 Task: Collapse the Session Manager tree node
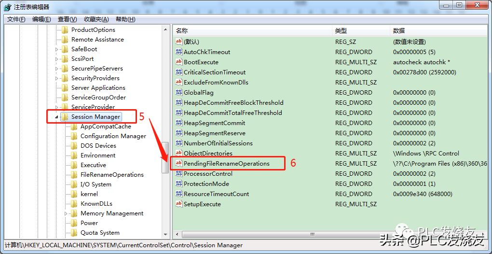(x=56, y=117)
